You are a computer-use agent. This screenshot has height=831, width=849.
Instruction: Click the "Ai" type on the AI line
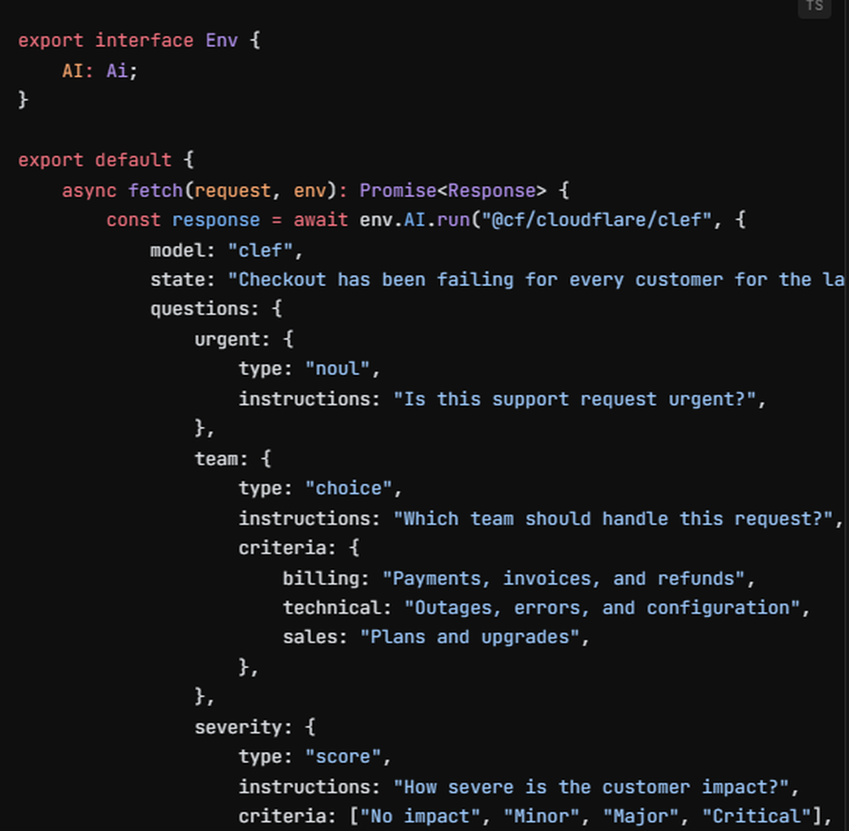pyautogui.click(x=117, y=71)
